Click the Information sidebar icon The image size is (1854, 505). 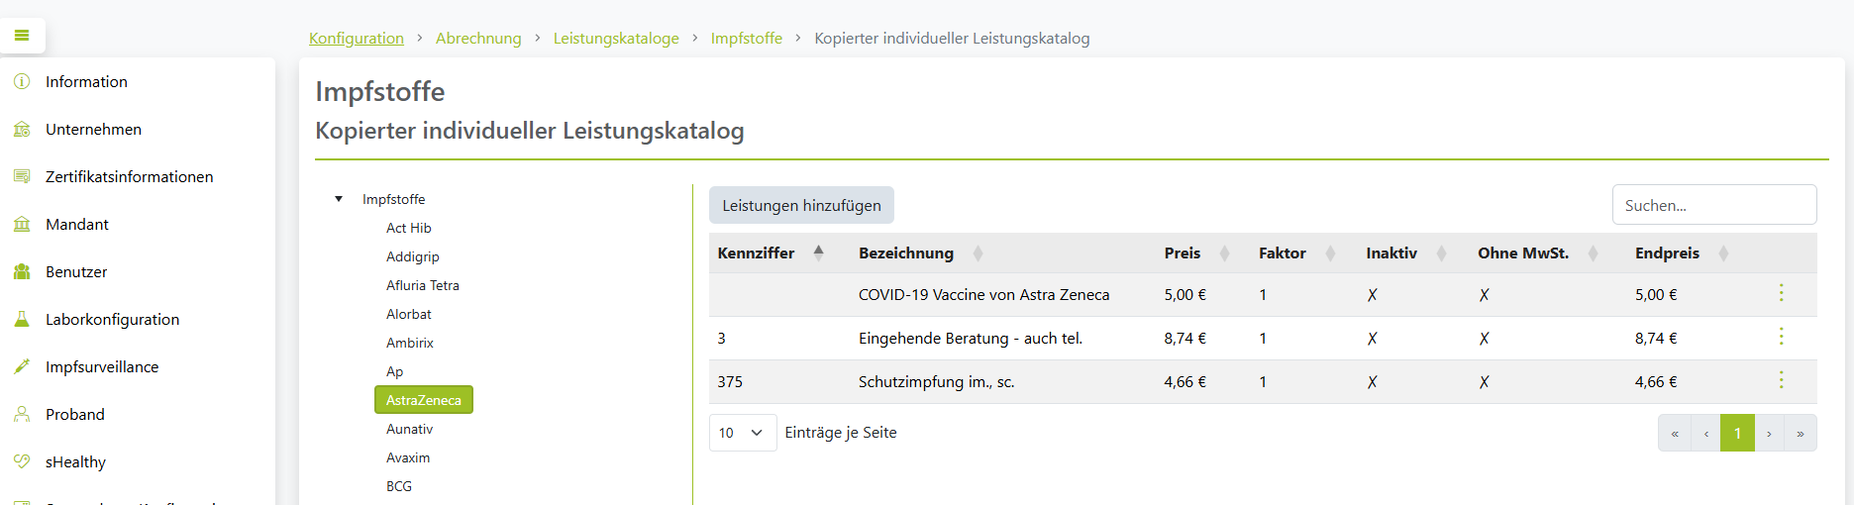pos(22,81)
